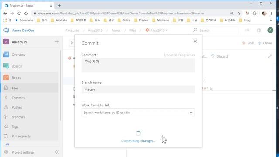Screen dimensions: 279x157
Task: Click the browser home icon
Action: tap(26, 14)
